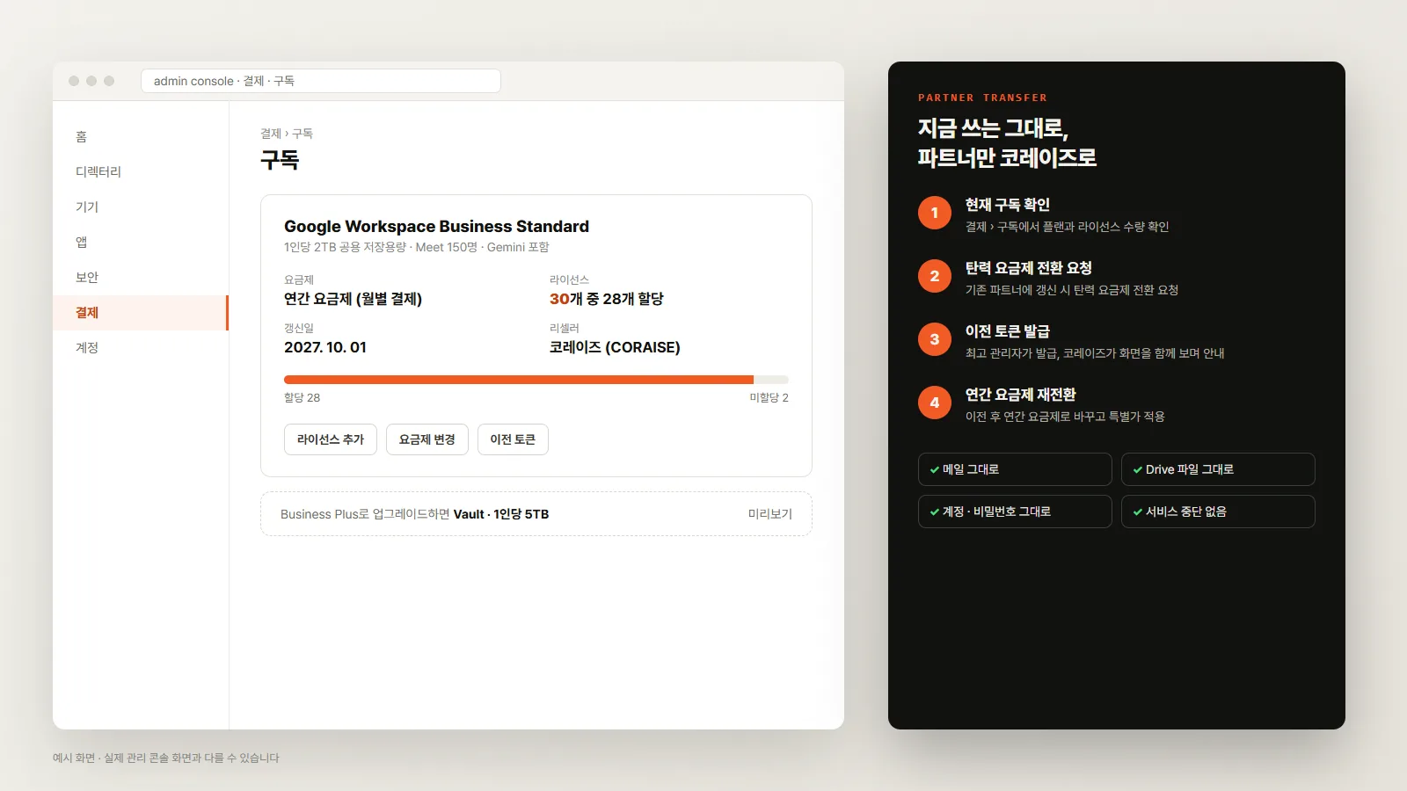Select the Drive 파일 그대로 chip
This screenshot has height=791, width=1407.
[x=1218, y=469]
